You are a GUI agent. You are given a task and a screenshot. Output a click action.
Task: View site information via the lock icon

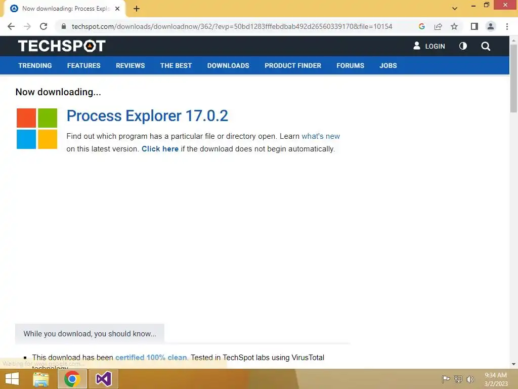[x=64, y=26]
